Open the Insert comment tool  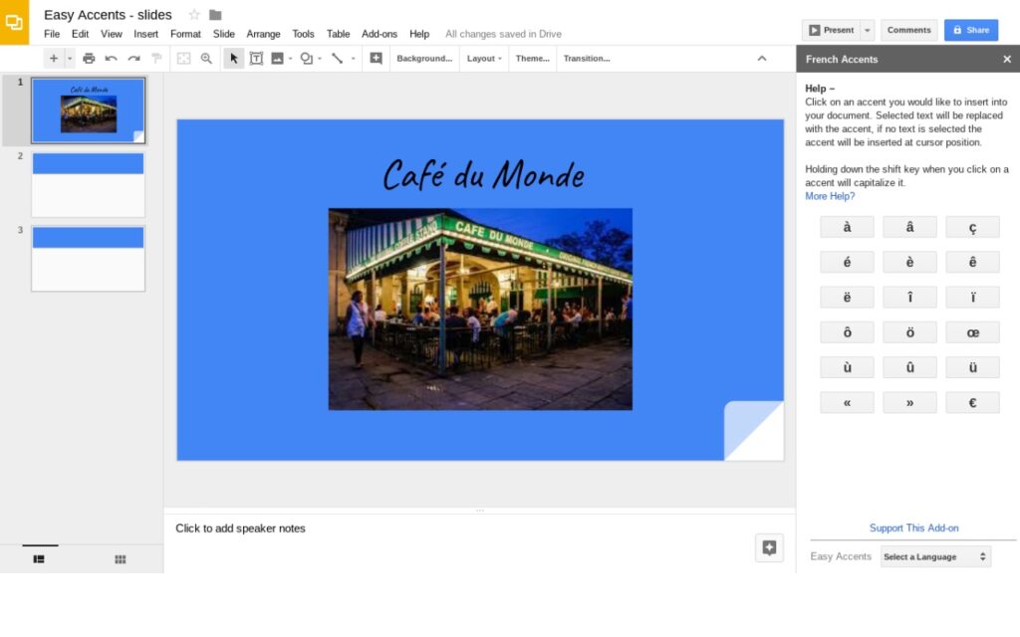point(374,58)
